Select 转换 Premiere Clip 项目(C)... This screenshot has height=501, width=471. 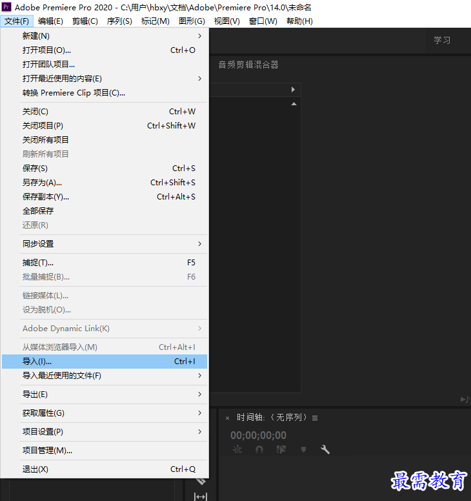[105, 93]
